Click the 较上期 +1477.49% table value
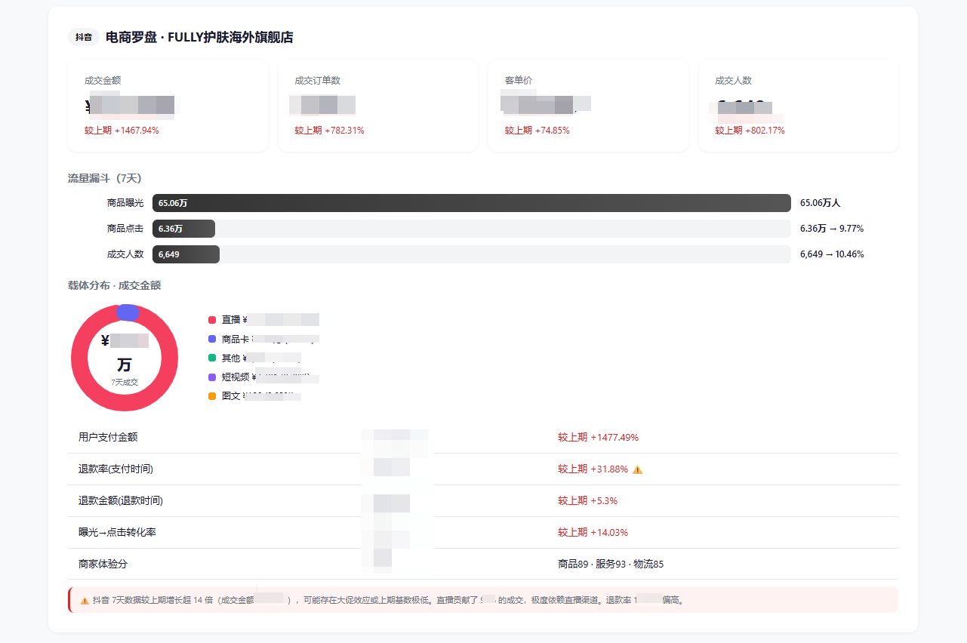This screenshot has width=967, height=643. [x=598, y=438]
